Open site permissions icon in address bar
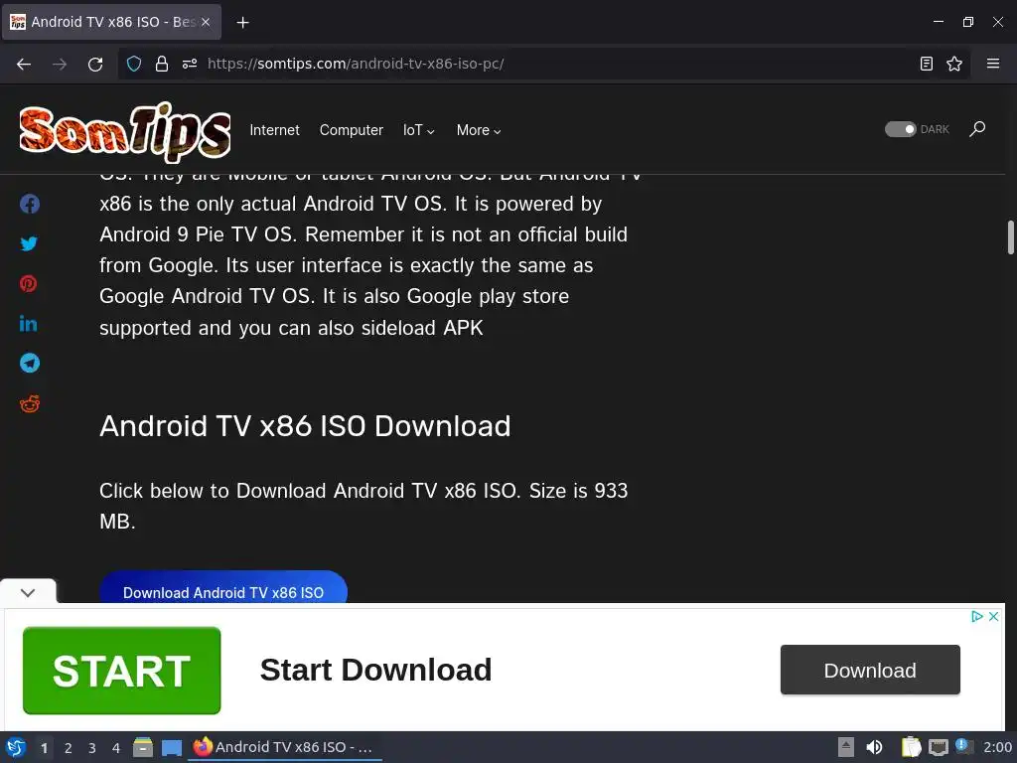 click(190, 64)
